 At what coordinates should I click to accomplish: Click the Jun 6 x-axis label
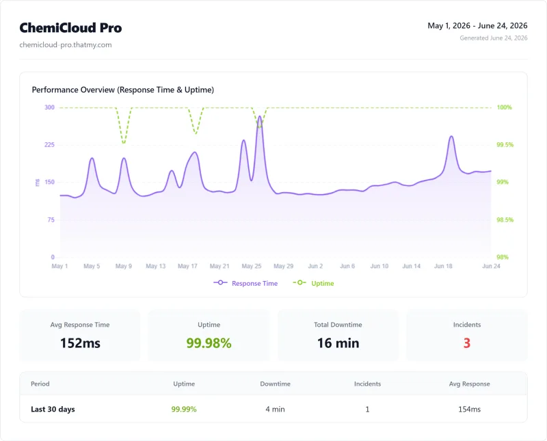point(347,266)
